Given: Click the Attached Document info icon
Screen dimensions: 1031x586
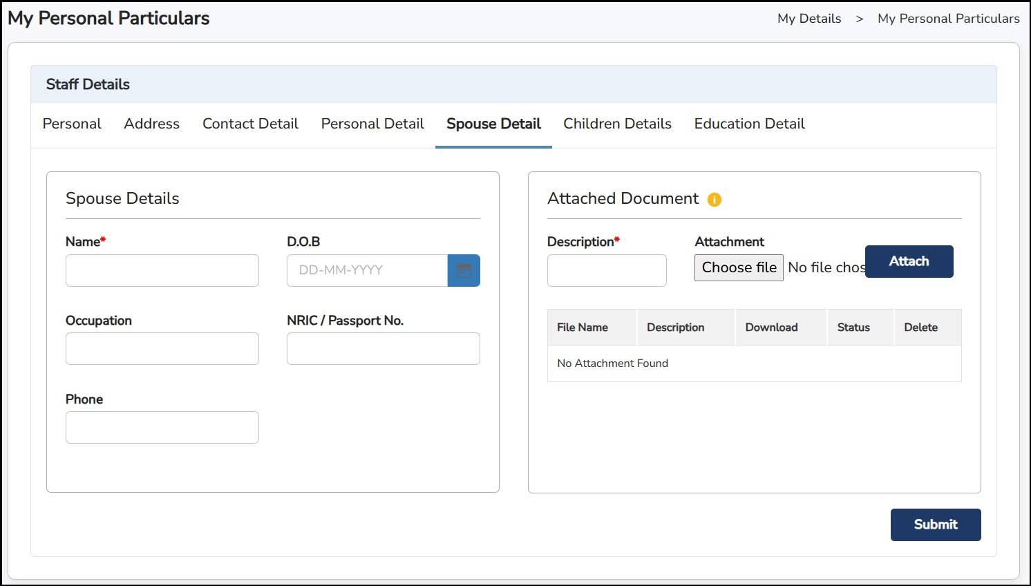Looking at the screenshot, I should (715, 200).
